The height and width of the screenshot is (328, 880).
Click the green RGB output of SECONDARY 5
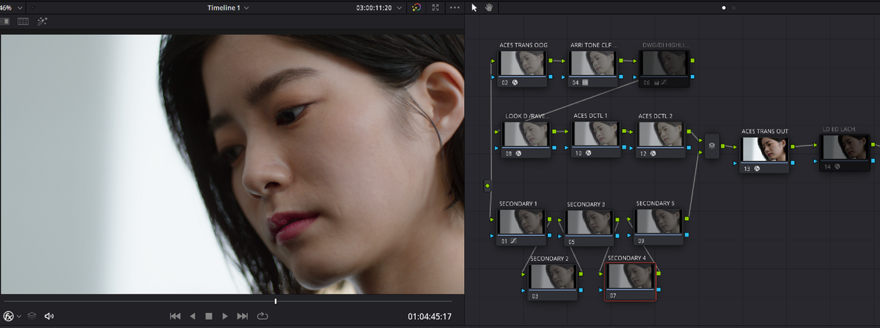point(688,219)
